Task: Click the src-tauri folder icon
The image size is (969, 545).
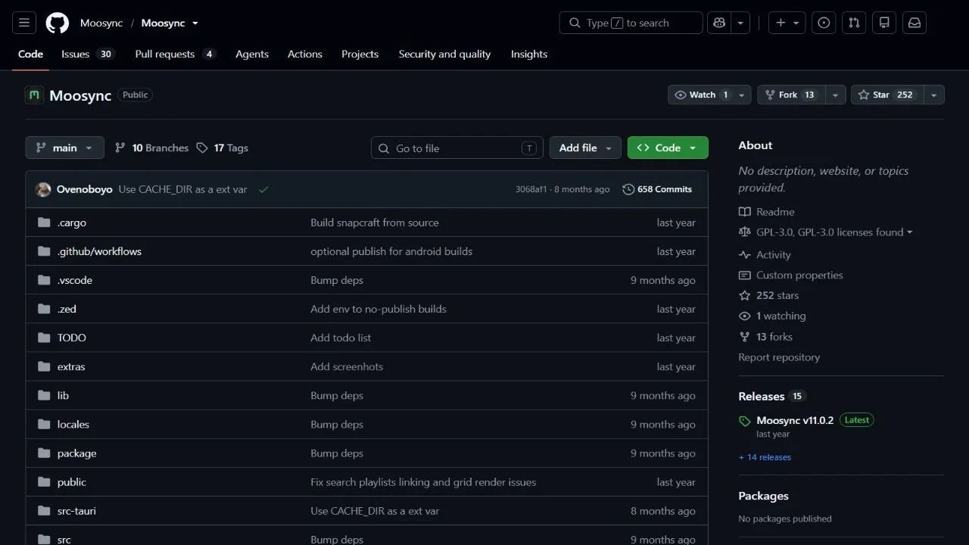Action: (x=44, y=511)
